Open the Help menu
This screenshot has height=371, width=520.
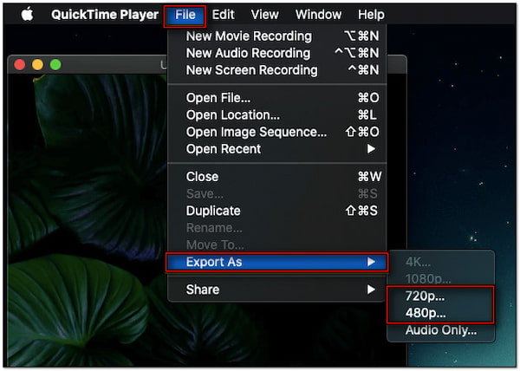click(371, 15)
